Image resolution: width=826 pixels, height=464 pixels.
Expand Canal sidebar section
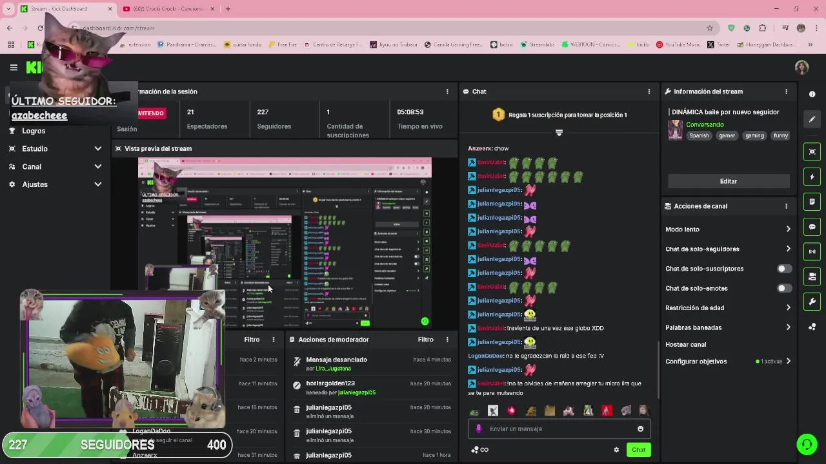pyautogui.click(x=97, y=166)
